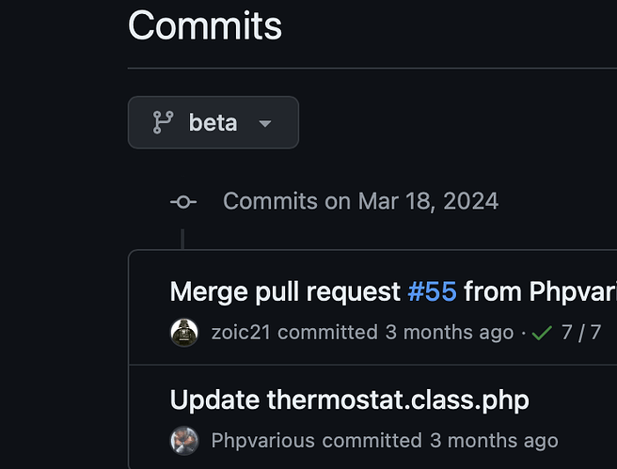Screen dimensions: 617x469
Task: Click the word 'committed' after Phpvarious
Action: 372,441
